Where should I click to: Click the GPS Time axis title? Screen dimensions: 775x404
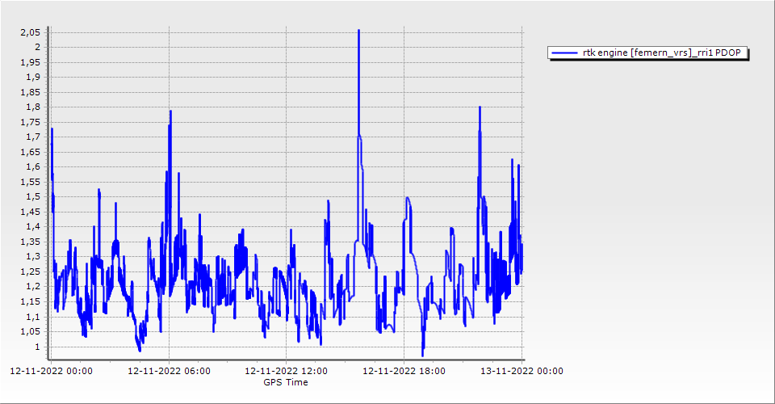click(x=285, y=382)
